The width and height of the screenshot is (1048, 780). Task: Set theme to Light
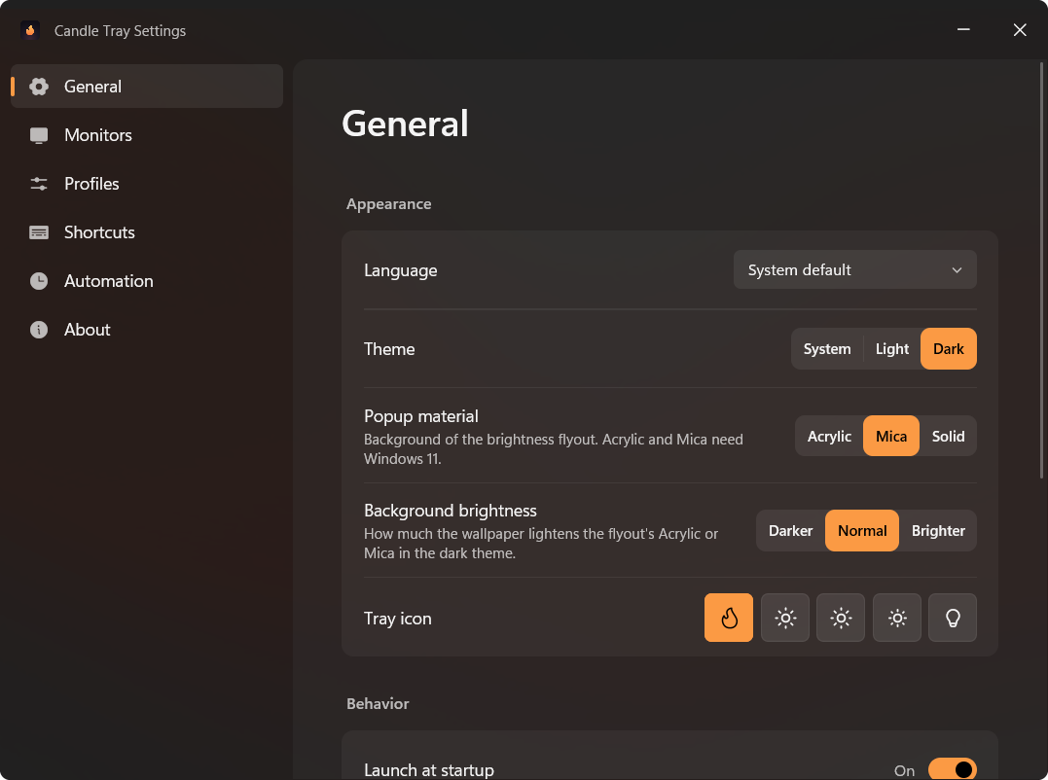(891, 348)
